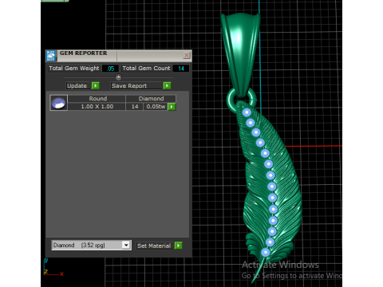Click the material dropdown arrow

tap(126, 245)
